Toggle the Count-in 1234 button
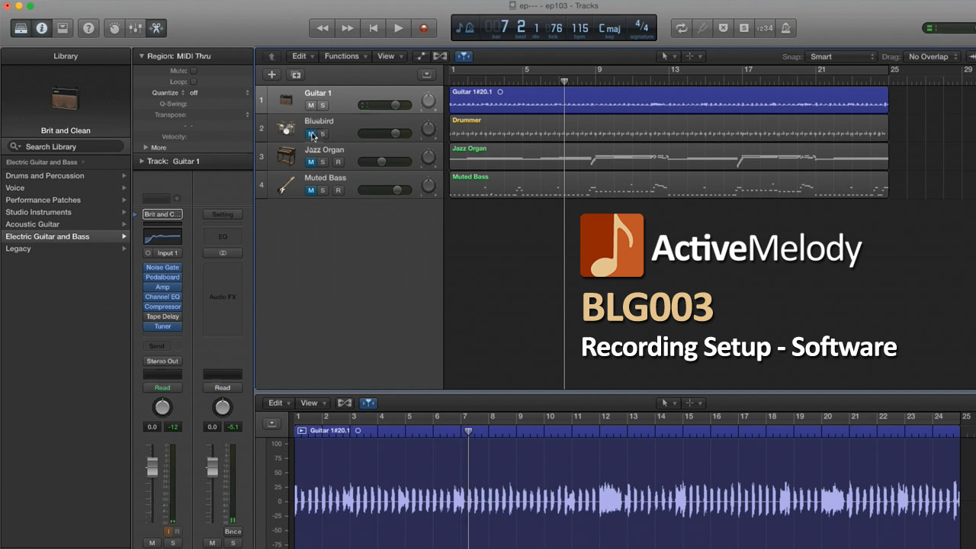The height and width of the screenshot is (549, 976). pyautogui.click(x=764, y=28)
